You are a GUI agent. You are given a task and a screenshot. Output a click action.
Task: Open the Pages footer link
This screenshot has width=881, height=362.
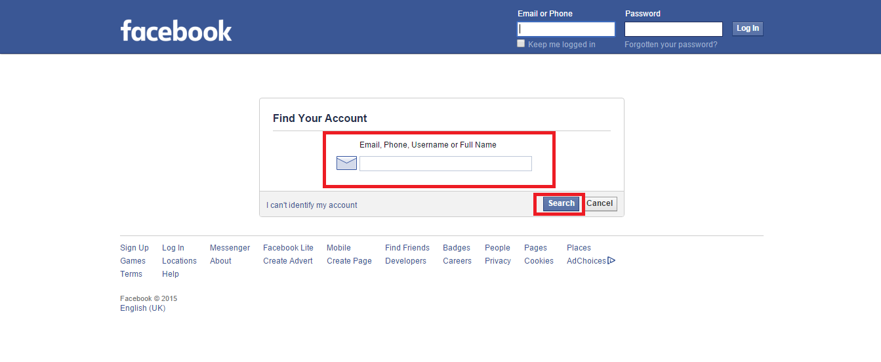535,248
